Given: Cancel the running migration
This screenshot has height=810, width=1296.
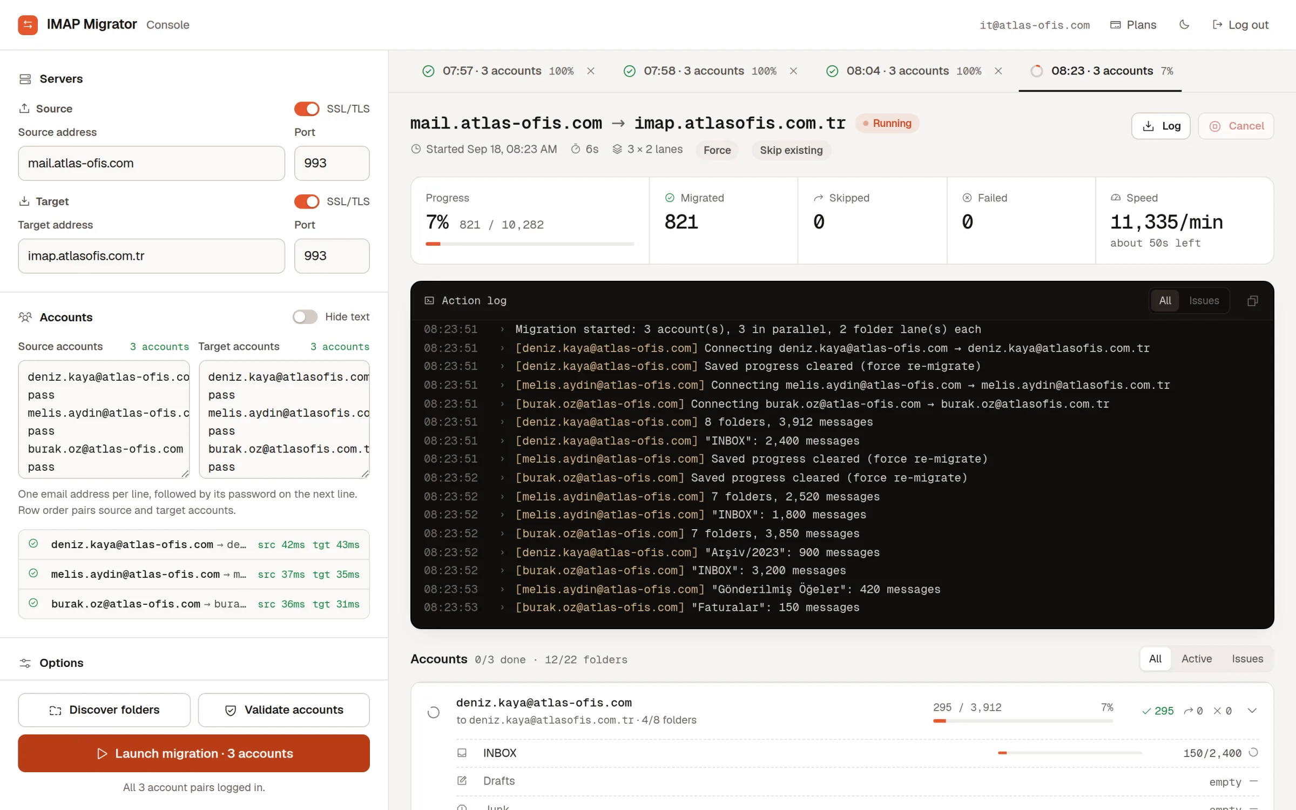Looking at the screenshot, I should click(1236, 126).
